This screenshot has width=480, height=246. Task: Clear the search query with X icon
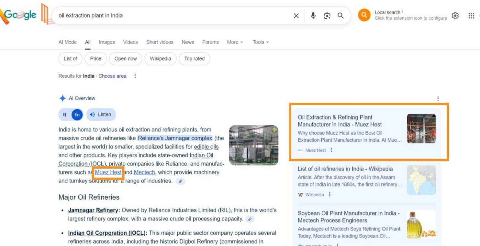[x=296, y=16]
